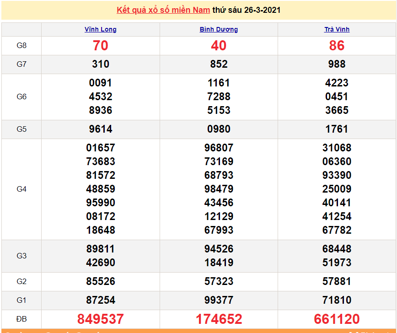Open the Bình Dương province link

[219, 29]
